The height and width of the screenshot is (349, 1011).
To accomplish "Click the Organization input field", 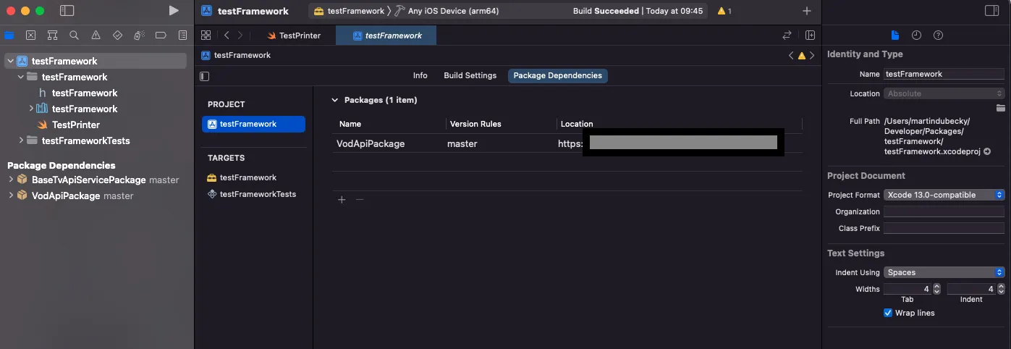I will pyautogui.click(x=944, y=211).
